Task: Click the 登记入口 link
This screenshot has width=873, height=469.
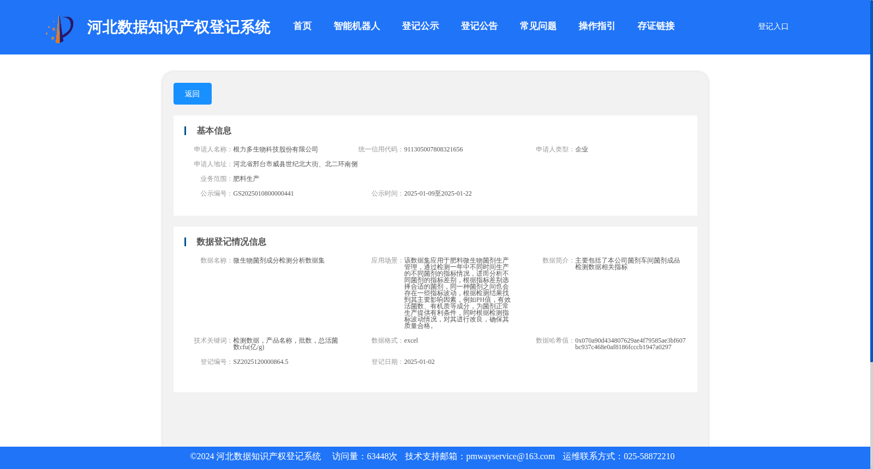Action: coord(773,26)
